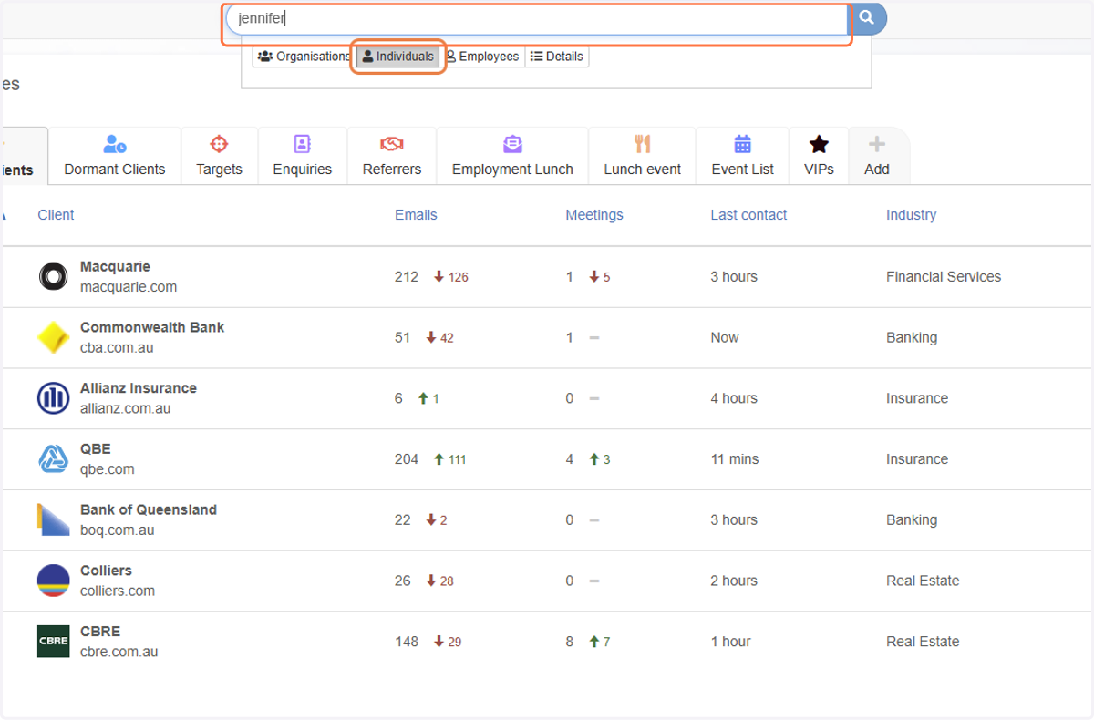
Task: Click the cba.com.au domain text
Action: [x=117, y=348]
